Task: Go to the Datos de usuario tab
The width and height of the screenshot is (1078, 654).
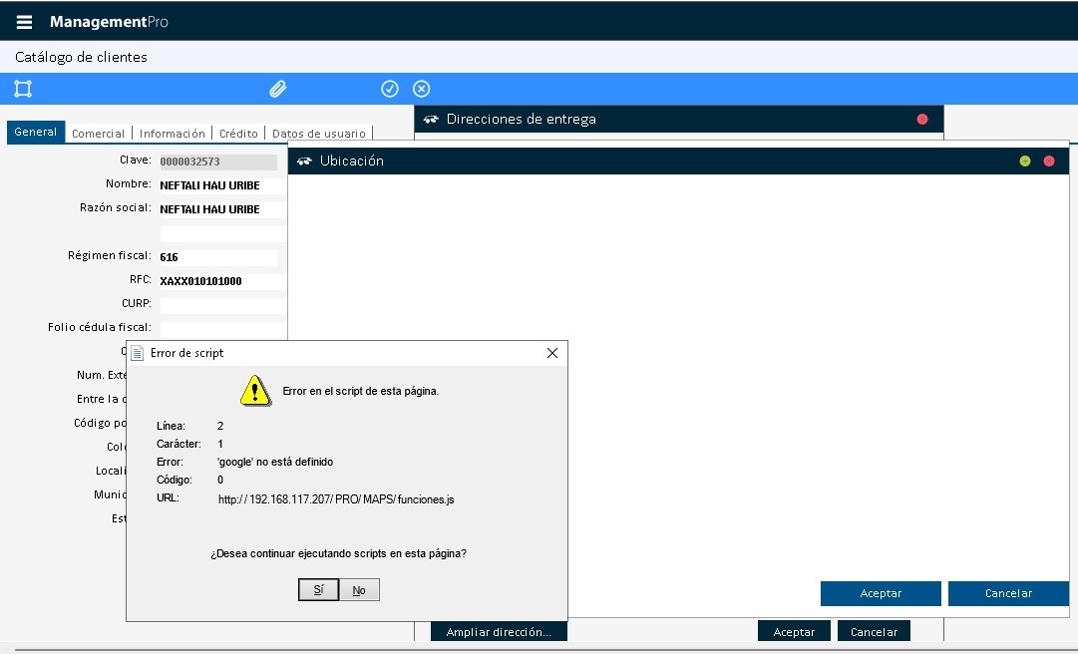Action: (318, 134)
